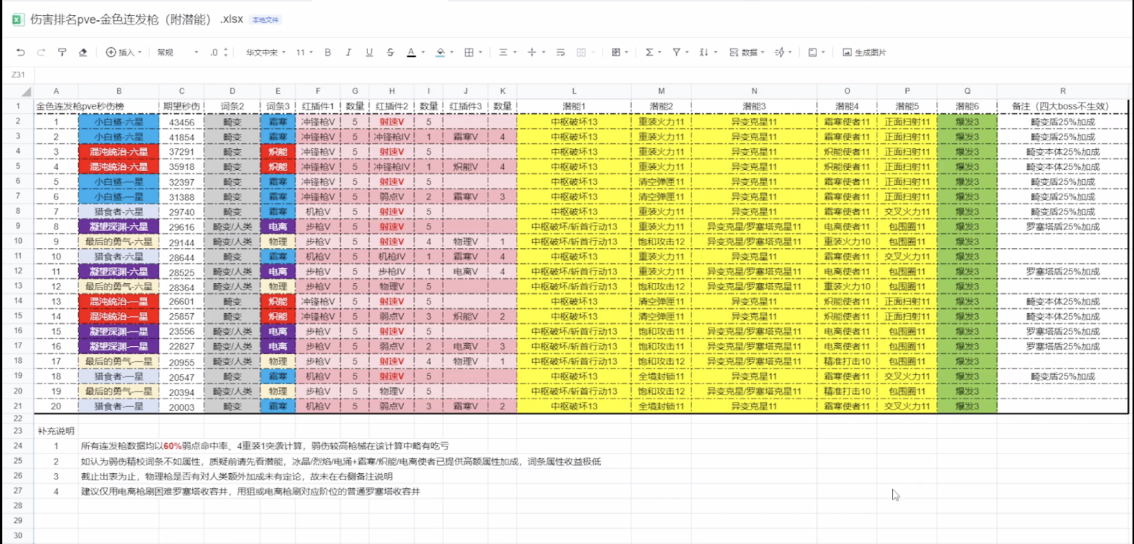Select row 24 header

click(17, 446)
